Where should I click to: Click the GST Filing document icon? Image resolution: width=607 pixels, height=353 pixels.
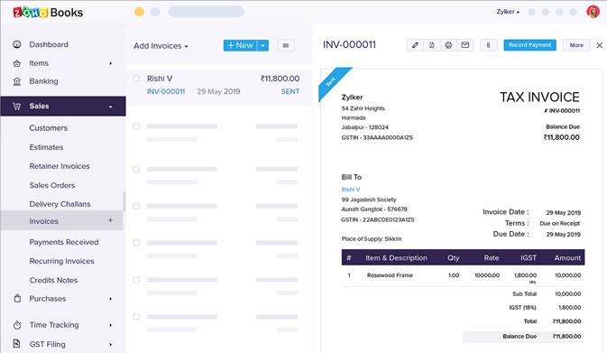(x=16, y=343)
